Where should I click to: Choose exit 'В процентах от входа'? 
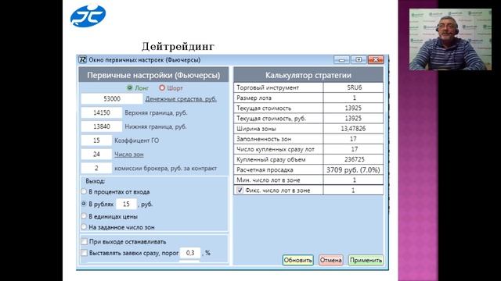point(84,191)
